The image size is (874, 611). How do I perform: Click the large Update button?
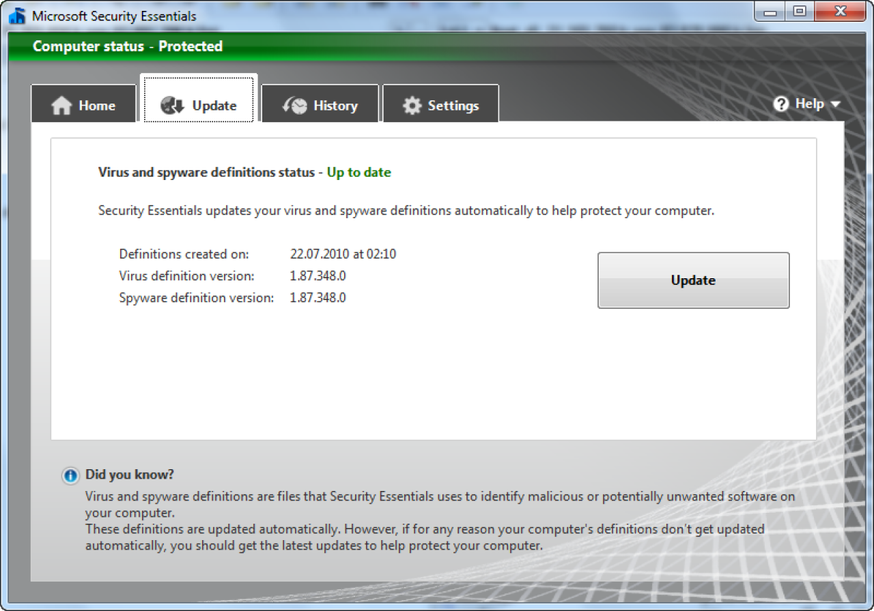(x=694, y=280)
